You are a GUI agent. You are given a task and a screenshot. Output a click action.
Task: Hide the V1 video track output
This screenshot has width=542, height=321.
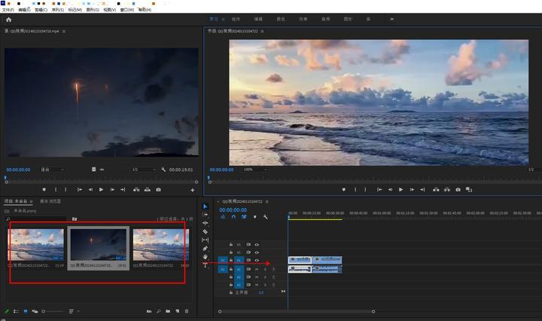pyautogui.click(x=257, y=261)
